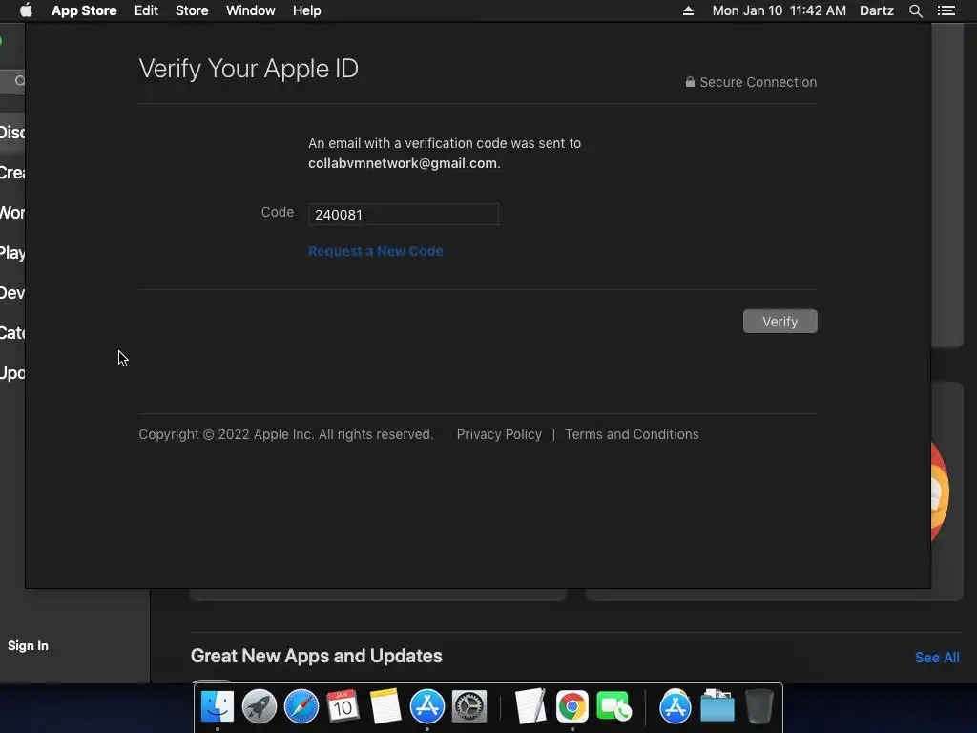Click the Great New Apps and Updates heading

317,656
